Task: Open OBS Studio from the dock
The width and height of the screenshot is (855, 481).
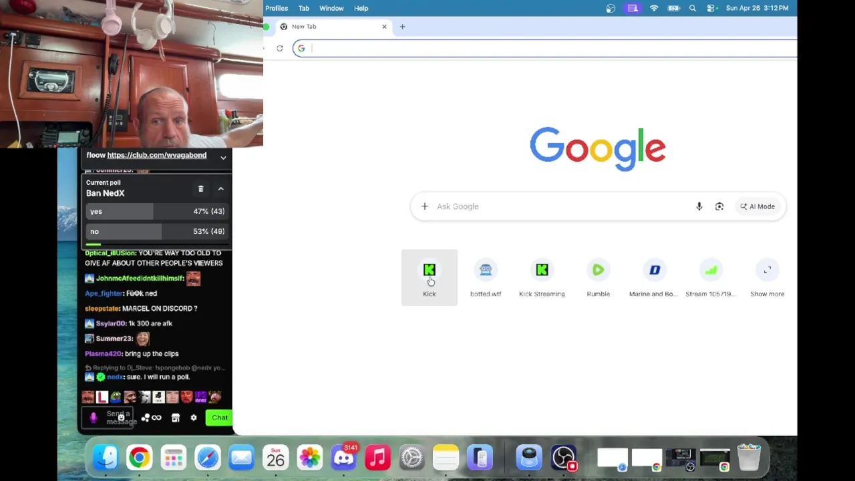Action: coord(564,458)
